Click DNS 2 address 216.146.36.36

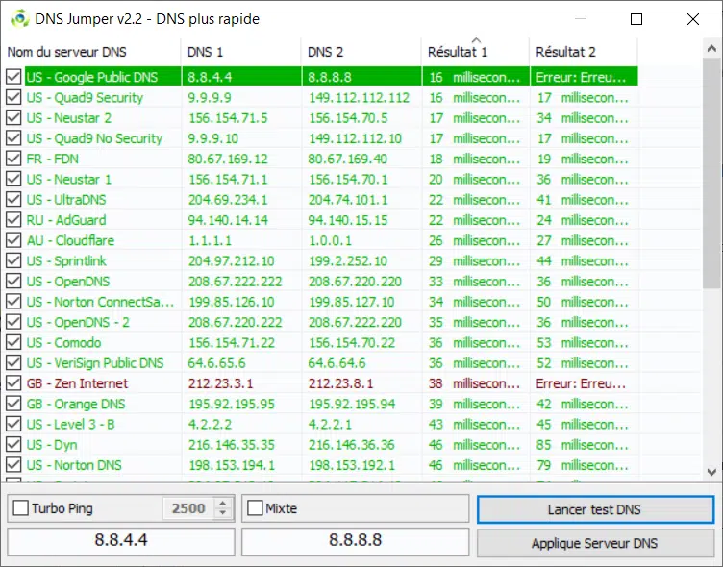(351, 445)
